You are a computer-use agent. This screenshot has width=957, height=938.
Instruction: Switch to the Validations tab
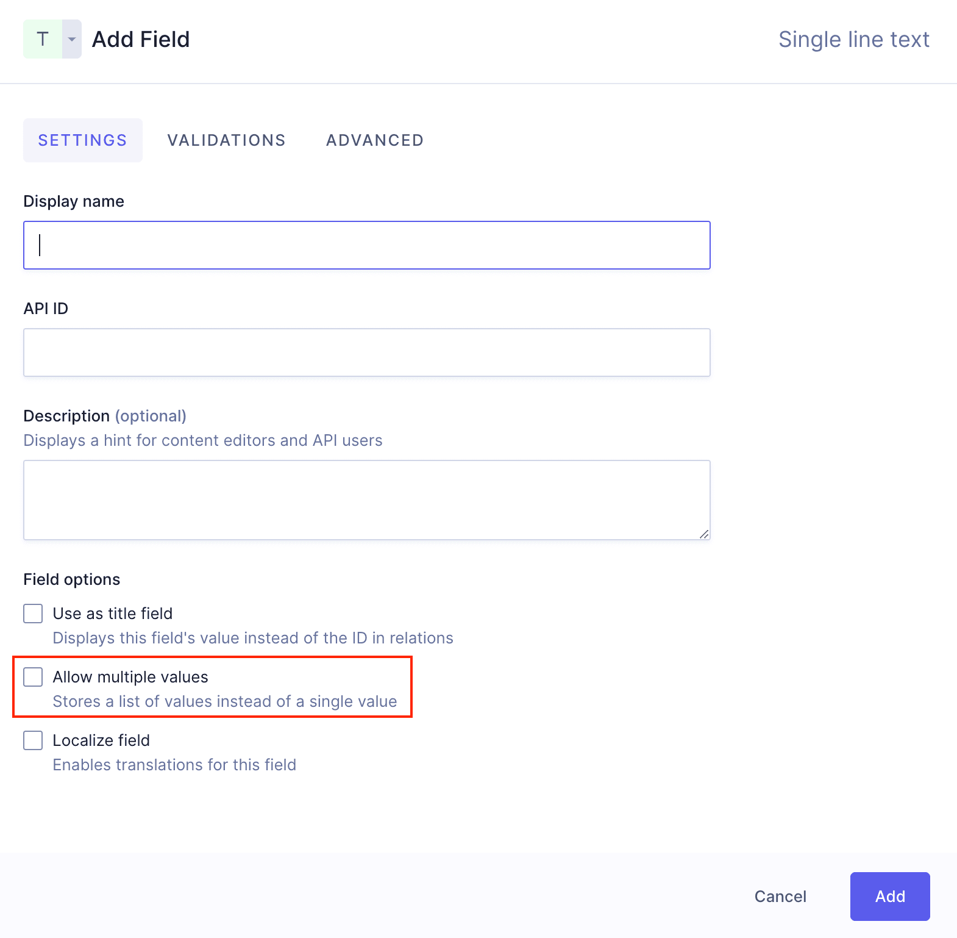click(226, 140)
